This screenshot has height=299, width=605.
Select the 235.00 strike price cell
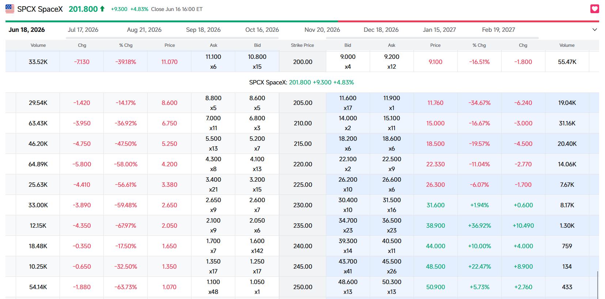click(303, 226)
